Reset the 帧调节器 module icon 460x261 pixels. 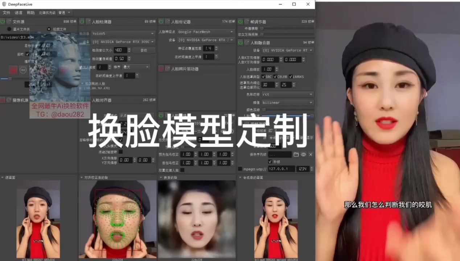tap(246, 22)
